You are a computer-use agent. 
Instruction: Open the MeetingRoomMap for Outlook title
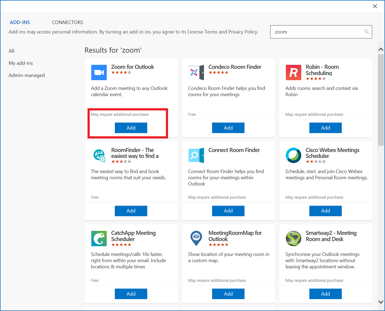235,236
